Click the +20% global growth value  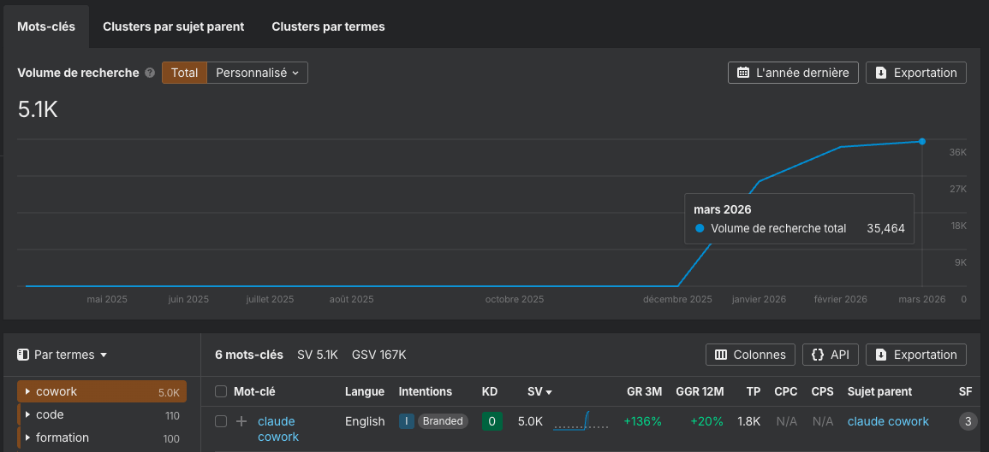pos(707,421)
